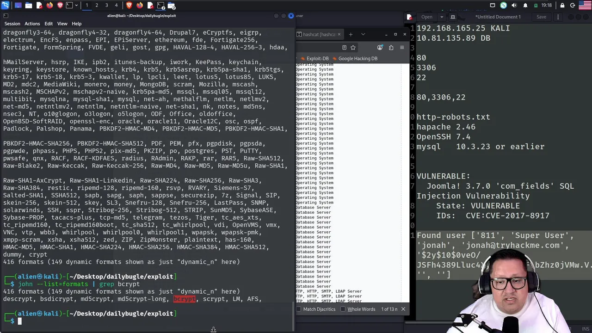592x333 pixels.
Task: Close the browser find bar
Action: (403, 309)
